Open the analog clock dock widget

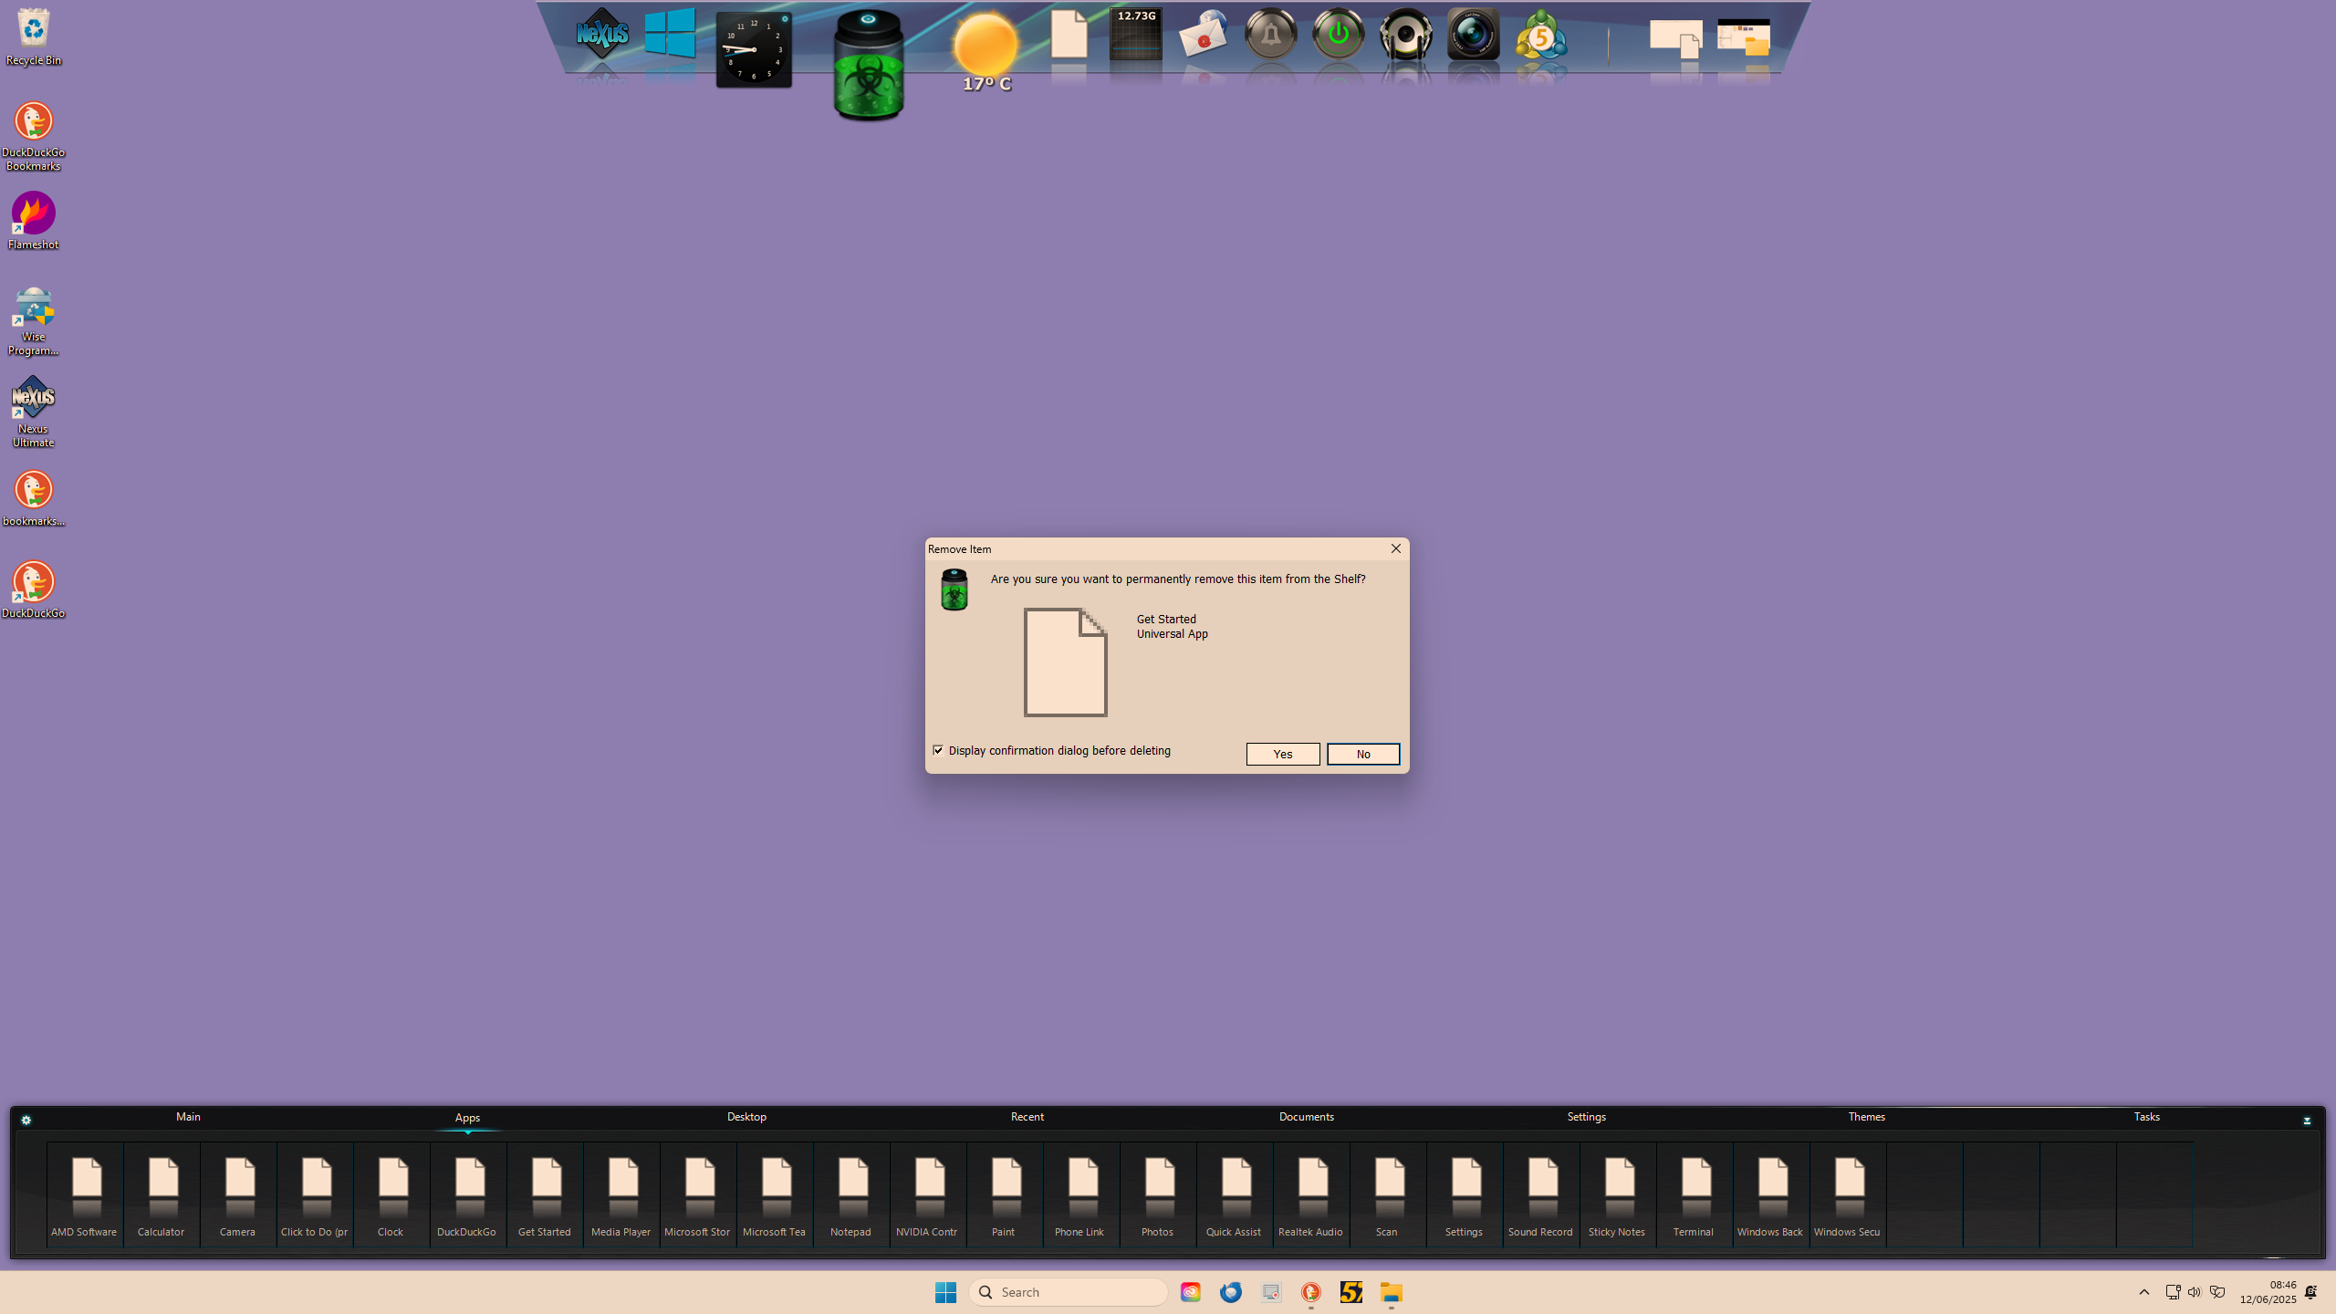click(754, 50)
